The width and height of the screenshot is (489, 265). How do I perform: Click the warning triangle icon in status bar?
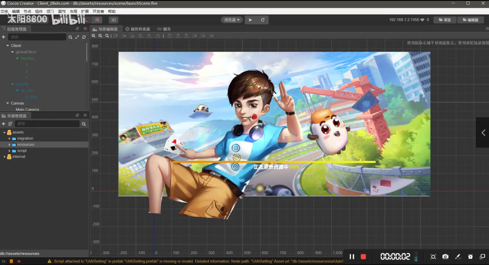[49, 261]
